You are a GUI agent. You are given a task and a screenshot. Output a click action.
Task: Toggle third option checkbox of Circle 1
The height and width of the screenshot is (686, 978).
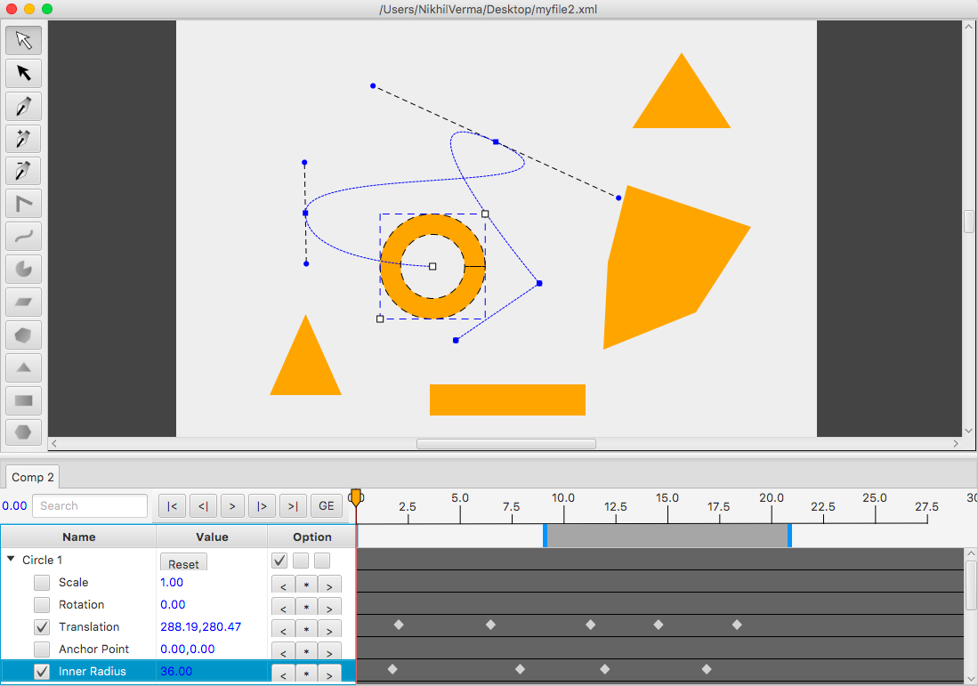pos(322,561)
